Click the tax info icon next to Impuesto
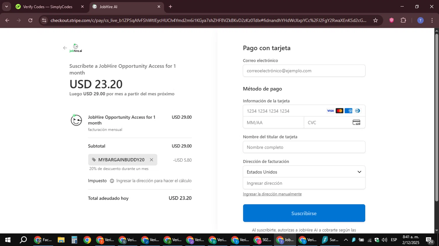This screenshot has height=246, width=439. (x=112, y=181)
